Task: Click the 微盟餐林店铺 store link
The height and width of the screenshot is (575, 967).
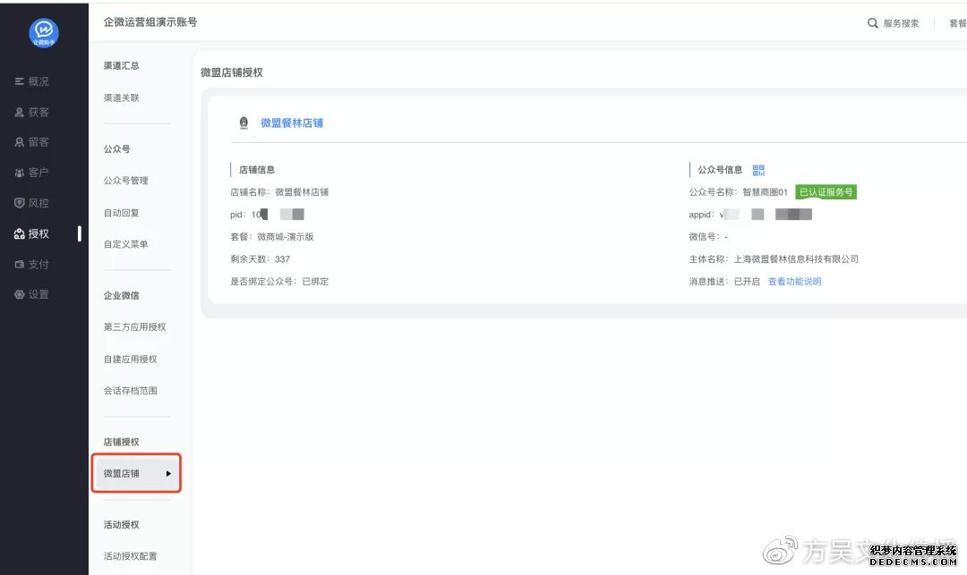Action: (292, 123)
